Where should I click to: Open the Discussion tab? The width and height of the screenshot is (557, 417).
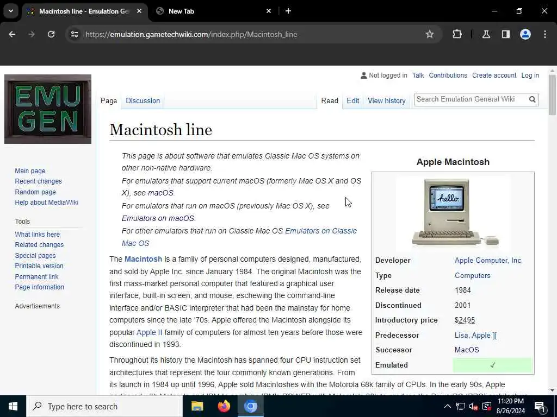[143, 100]
